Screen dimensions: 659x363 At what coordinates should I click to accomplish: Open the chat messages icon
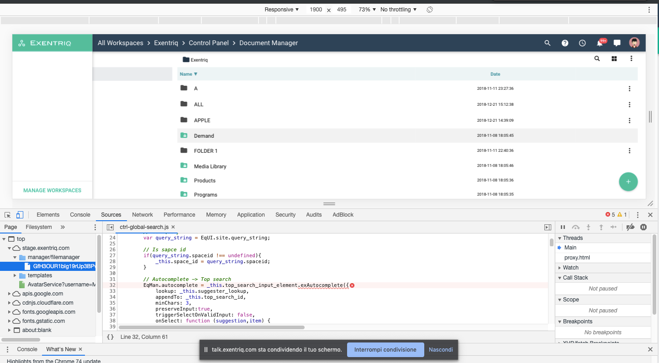point(617,43)
